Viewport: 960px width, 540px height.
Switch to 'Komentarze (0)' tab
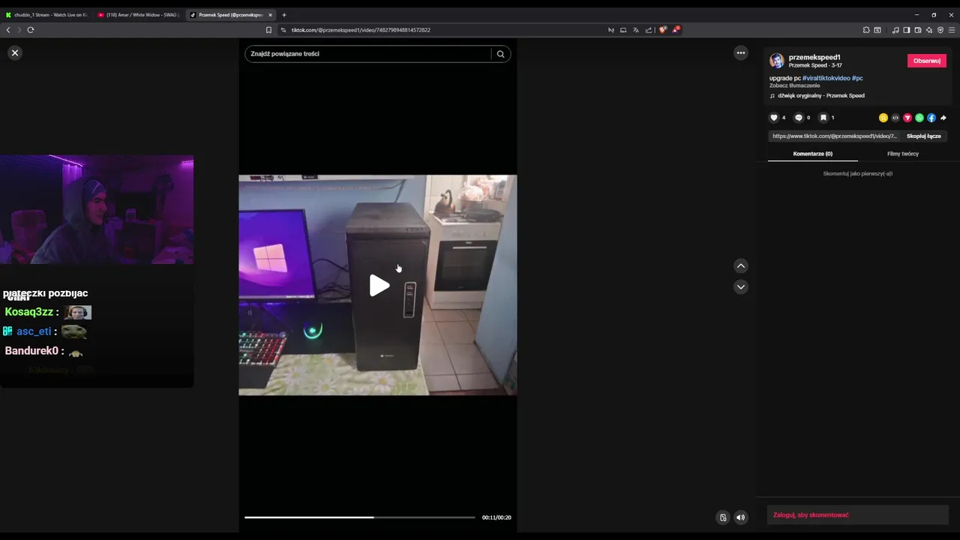[x=813, y=154]
